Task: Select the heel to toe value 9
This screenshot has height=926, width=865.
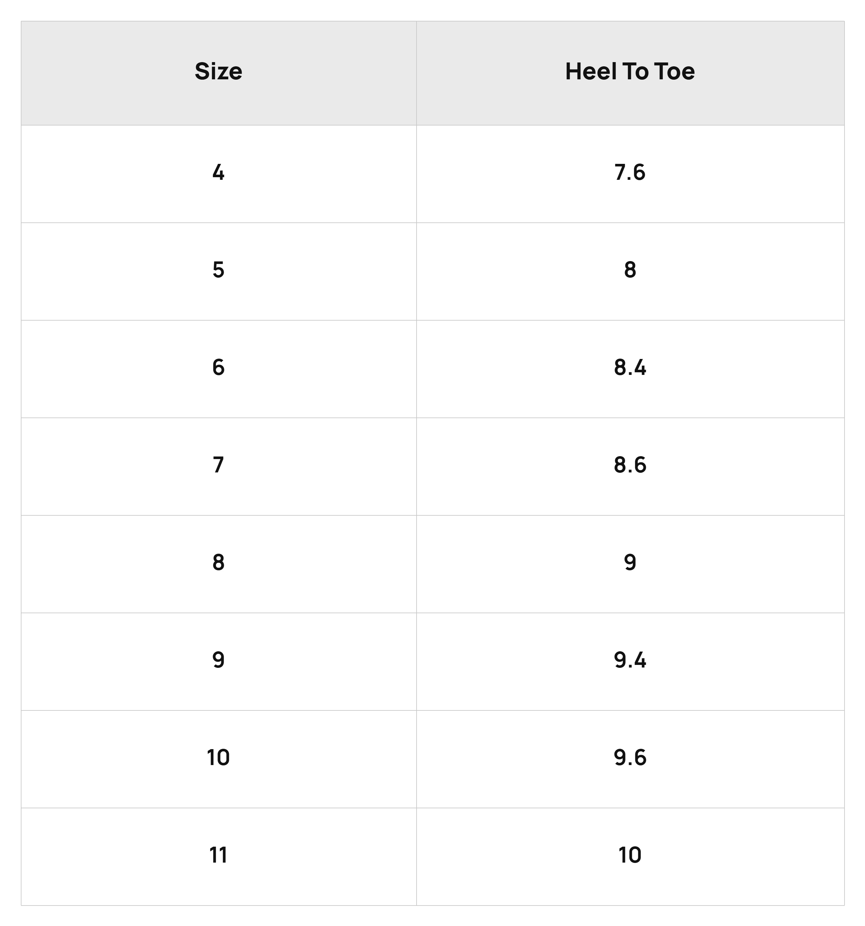Action: click(x=630, y=564)
